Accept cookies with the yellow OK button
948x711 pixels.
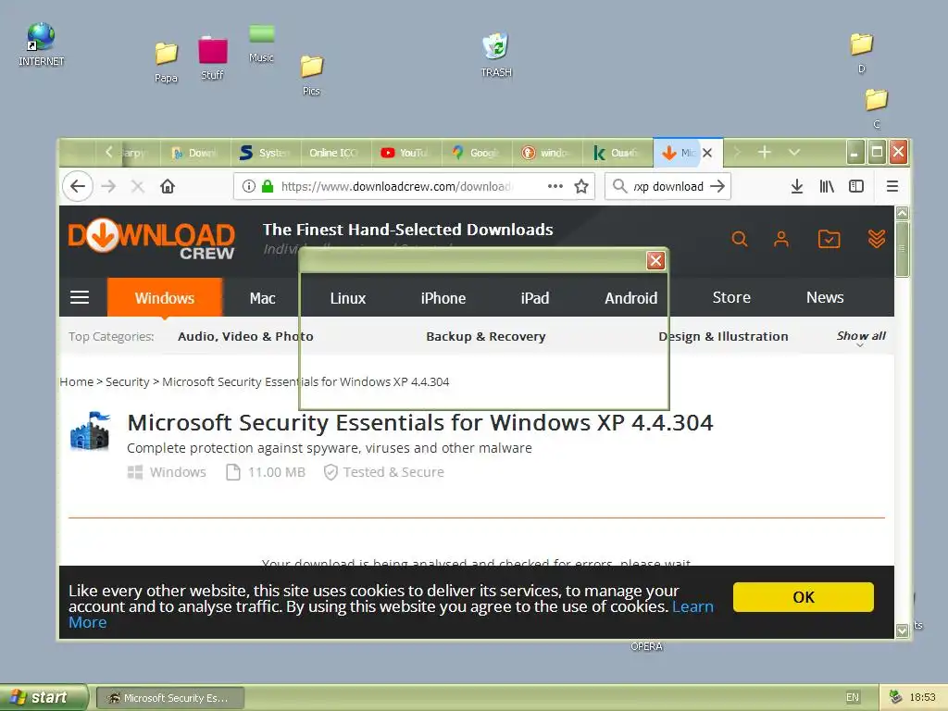804,597
